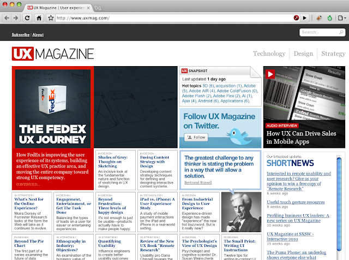This screenshot has height=260, width=349.
Task: Open the About link
Action: (x=38, y=34)
